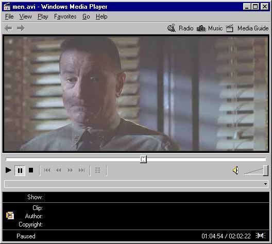Click the Fast Forward icon

point(70,170)
